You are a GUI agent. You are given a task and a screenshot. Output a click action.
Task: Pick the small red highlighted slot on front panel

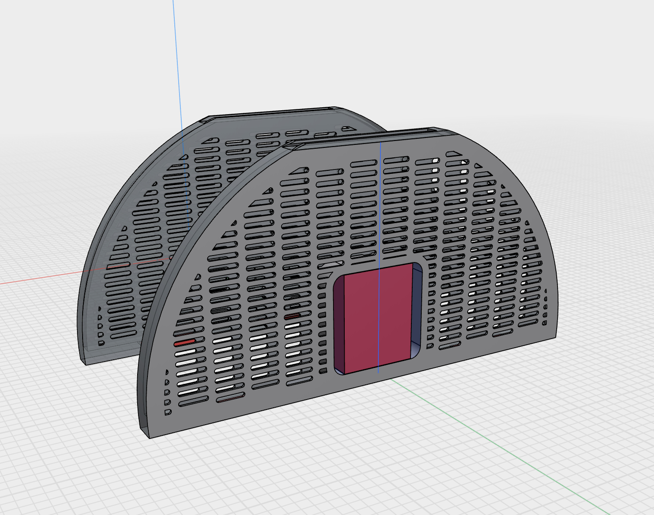(x=185, y=342)
